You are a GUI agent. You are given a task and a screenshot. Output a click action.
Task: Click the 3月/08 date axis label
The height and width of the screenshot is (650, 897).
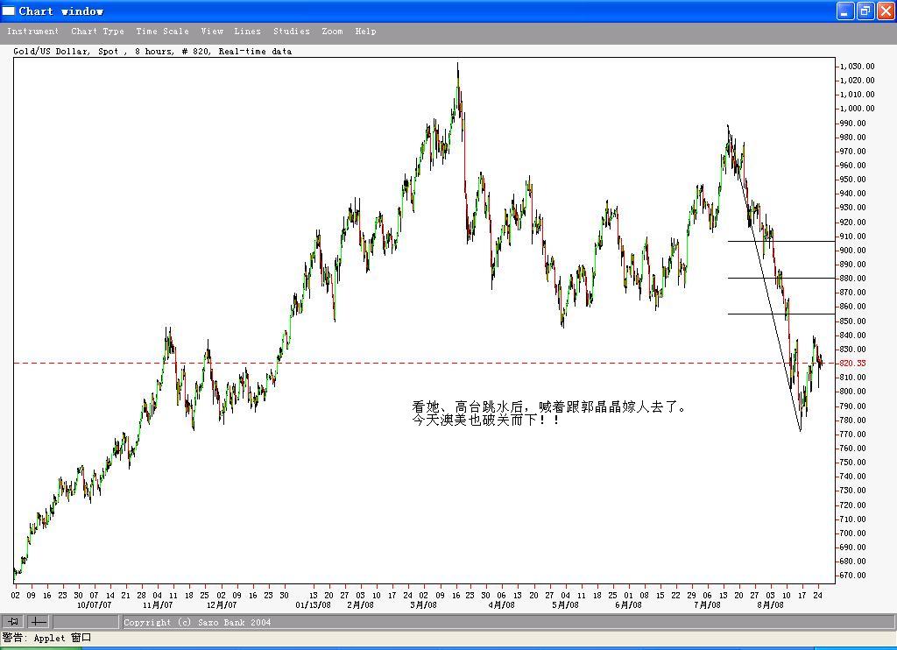(423, 604)
